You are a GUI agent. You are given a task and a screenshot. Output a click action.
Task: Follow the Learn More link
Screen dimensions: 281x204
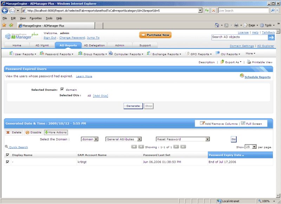[x=85, y=76]
